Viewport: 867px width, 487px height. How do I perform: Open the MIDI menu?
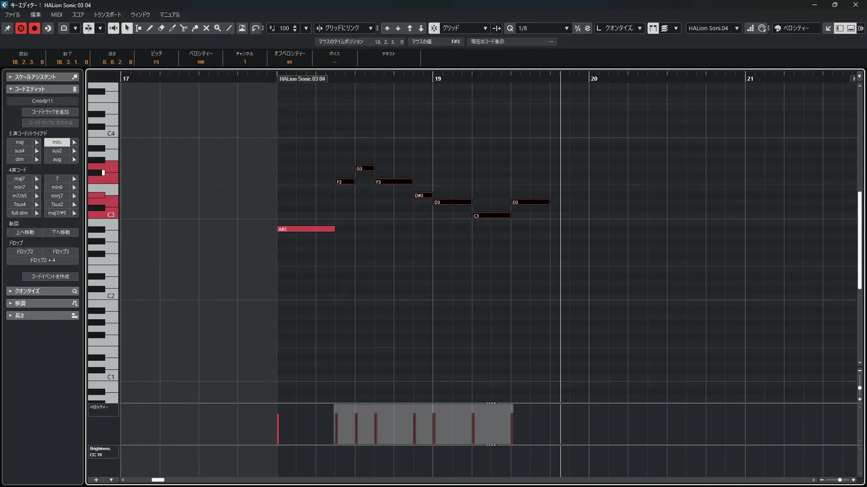coord(56,14)
